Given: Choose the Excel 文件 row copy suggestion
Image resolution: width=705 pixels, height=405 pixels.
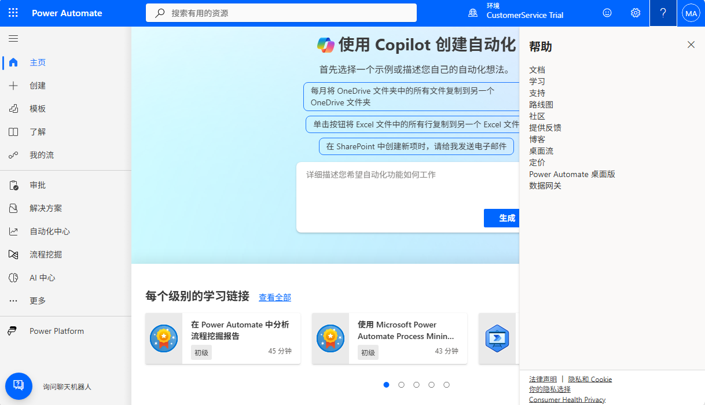Looking at the screenshot, I should [x=412, y=124].
